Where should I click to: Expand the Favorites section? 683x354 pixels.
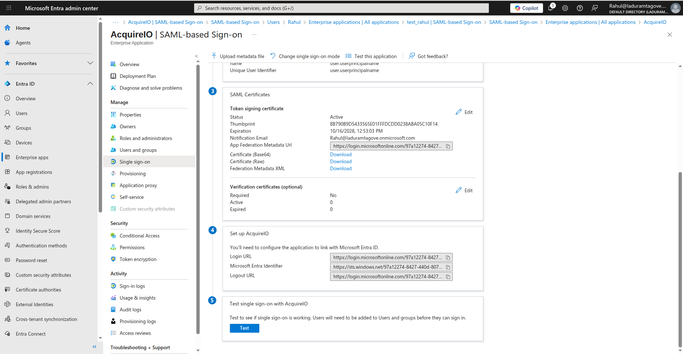point(90,63)
